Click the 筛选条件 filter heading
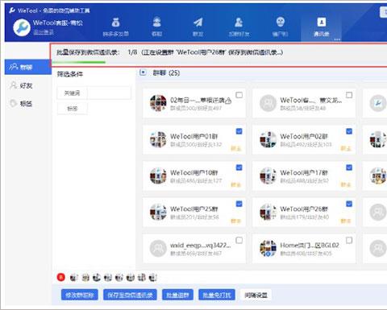Screen dimensions: 387x310 tap(70, 74)
